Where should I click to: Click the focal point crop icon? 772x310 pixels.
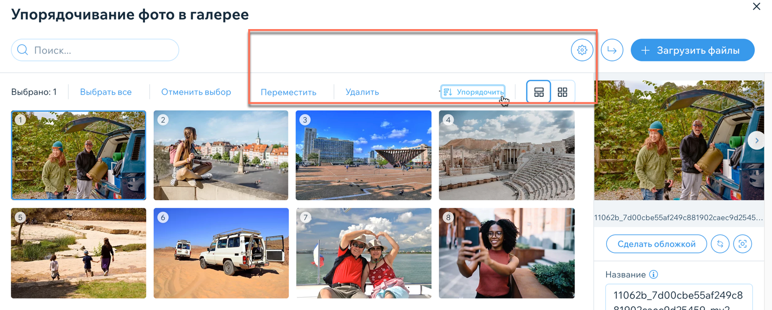pos(743,244)
